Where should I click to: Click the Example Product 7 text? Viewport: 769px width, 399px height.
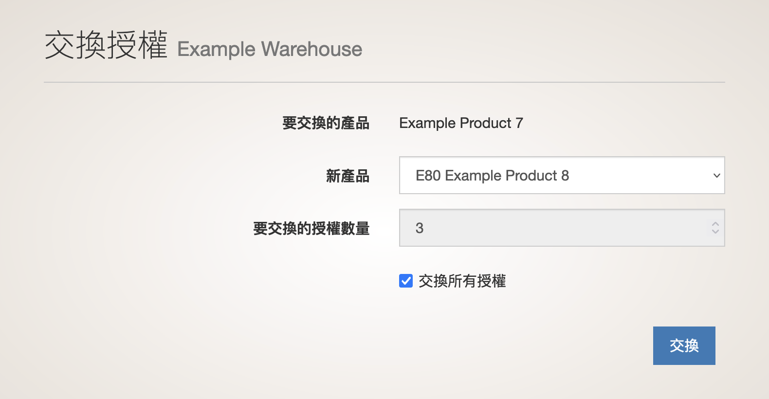coord(461,123)
